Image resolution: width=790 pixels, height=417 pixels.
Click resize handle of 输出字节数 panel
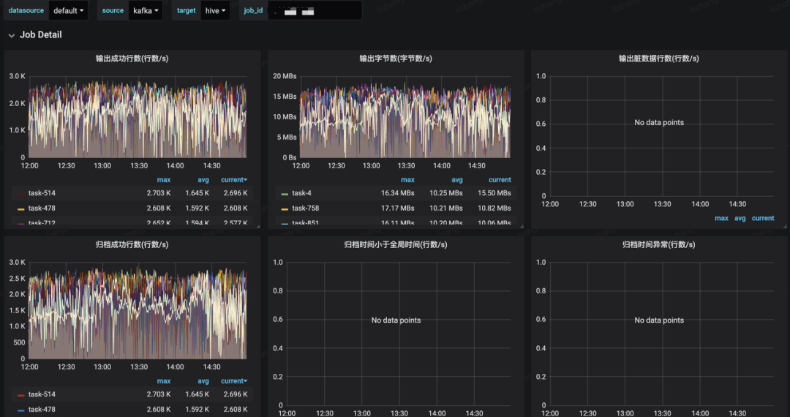point(522,226)
